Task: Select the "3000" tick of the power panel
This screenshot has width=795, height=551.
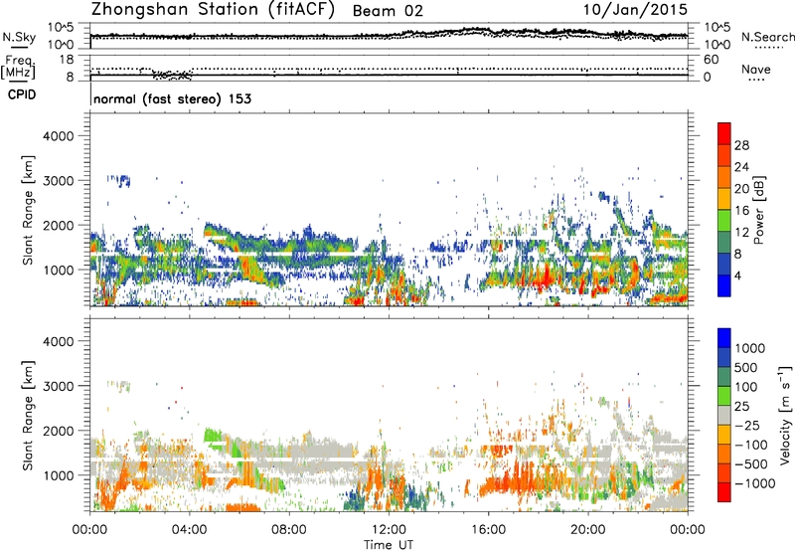Action: (x=58, y=181)
